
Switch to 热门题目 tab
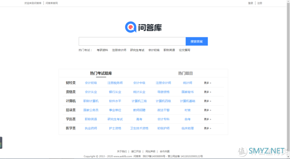point(186,73)
